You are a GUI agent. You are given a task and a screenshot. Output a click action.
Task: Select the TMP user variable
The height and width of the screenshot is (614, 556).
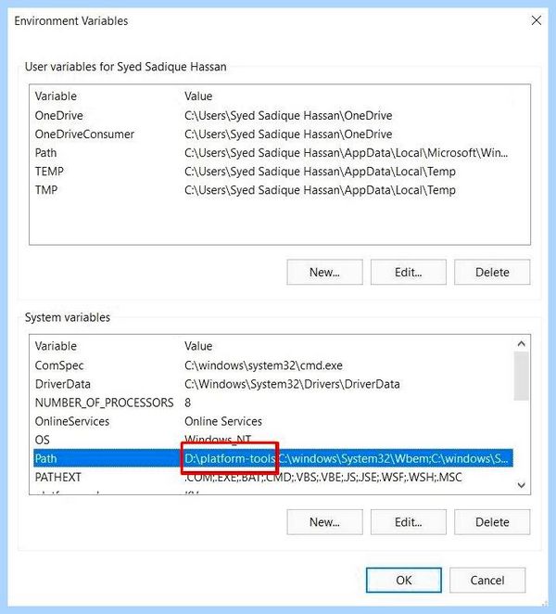273,190
